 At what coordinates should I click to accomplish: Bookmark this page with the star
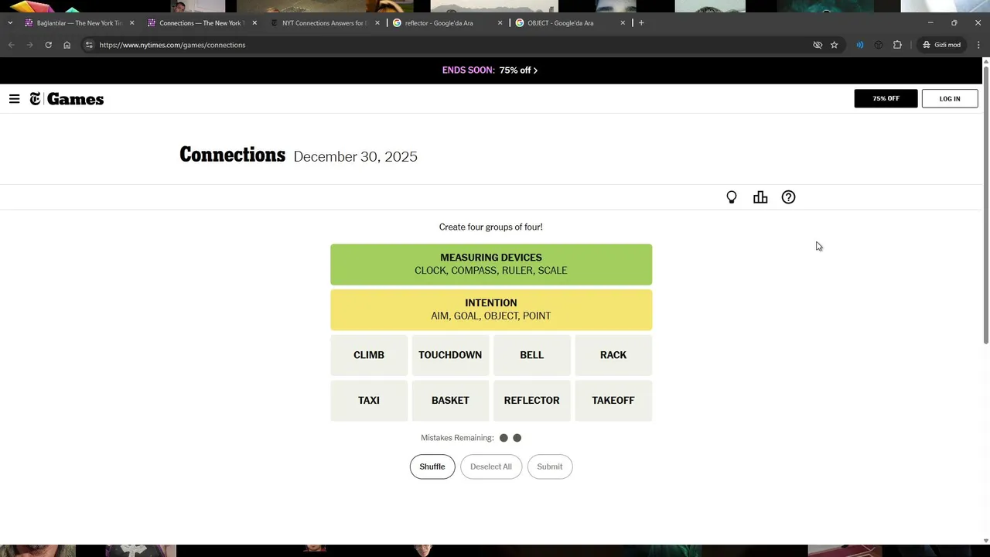[834, 45]
